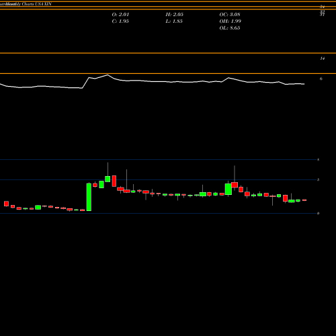Select the close value 'C: 1.95'
This screenshot has width=336, height=336.
(120, 22)
